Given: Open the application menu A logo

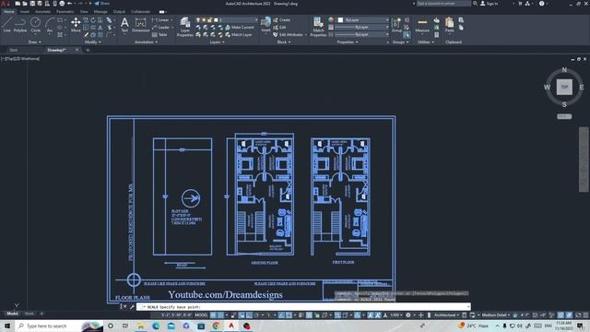Looking at the screenshot, I should [4, 4].
